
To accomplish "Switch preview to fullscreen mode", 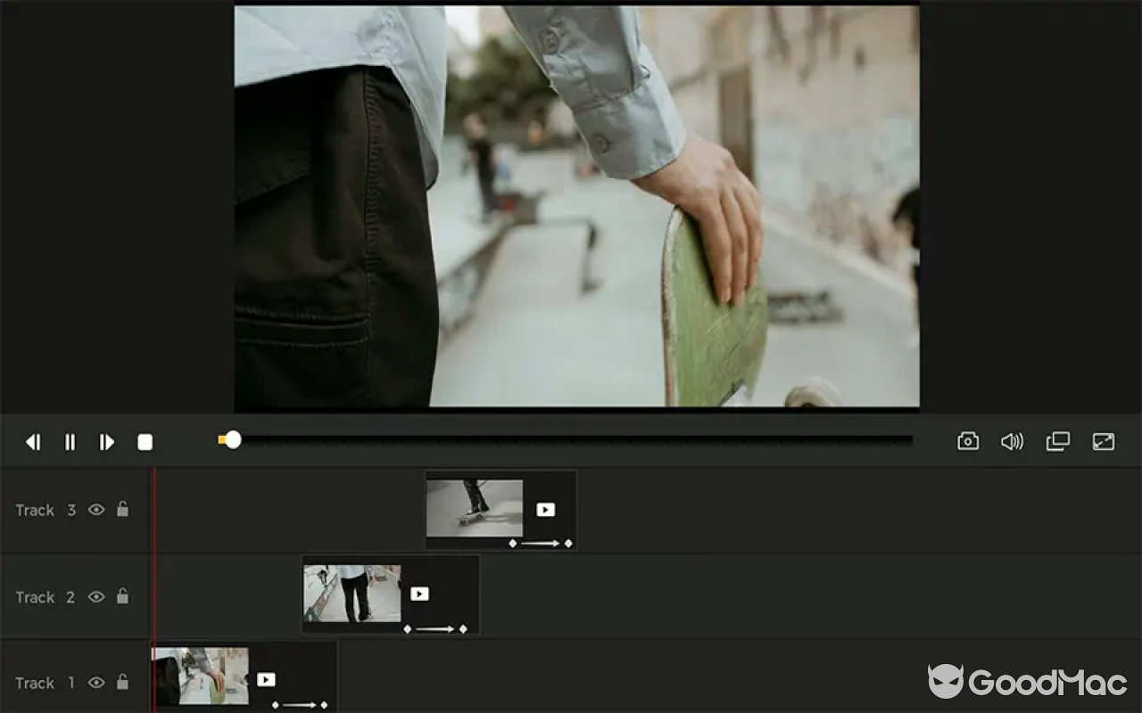I will pos(1104,441).
